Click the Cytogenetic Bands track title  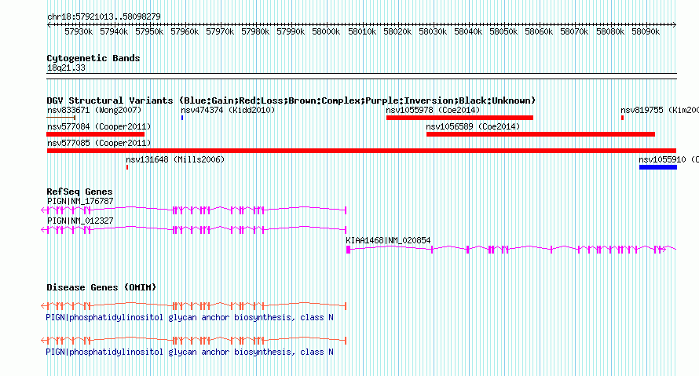tap(93, 58)
